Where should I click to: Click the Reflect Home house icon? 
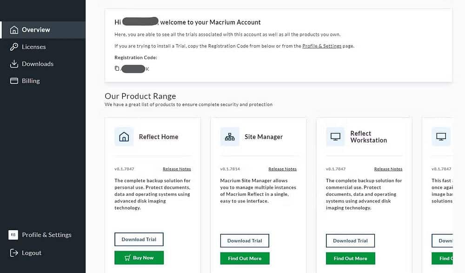click(124, 137)
